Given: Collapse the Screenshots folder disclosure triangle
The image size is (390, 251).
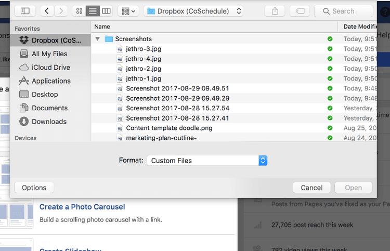Looking at the screenshot, I should coord(98,39).
